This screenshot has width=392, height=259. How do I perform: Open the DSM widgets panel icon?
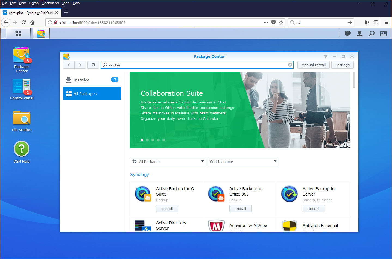pos(384,33)
